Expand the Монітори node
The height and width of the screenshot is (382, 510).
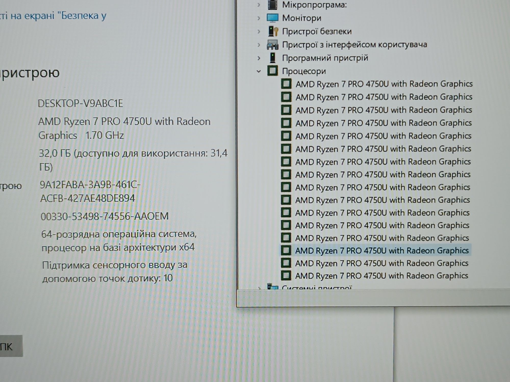coord(259,18)
